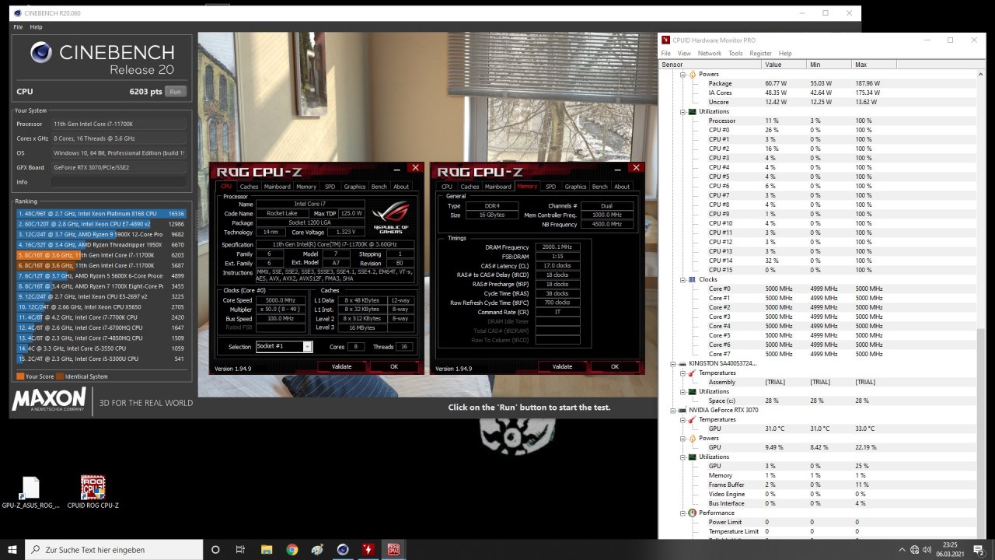Click OK in the memory CPU-Z window
Viewport: 995px width, 560px height.
click(x=615, y=366)
